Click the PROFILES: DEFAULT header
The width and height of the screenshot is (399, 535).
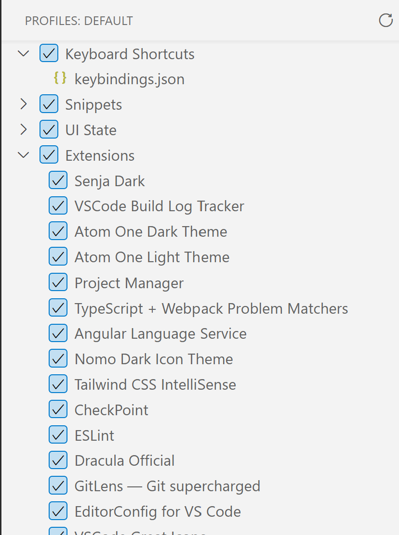[79, 21]
